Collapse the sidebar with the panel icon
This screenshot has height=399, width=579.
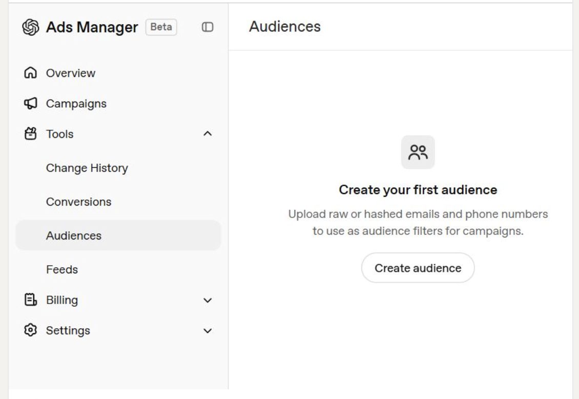[208, 27]
